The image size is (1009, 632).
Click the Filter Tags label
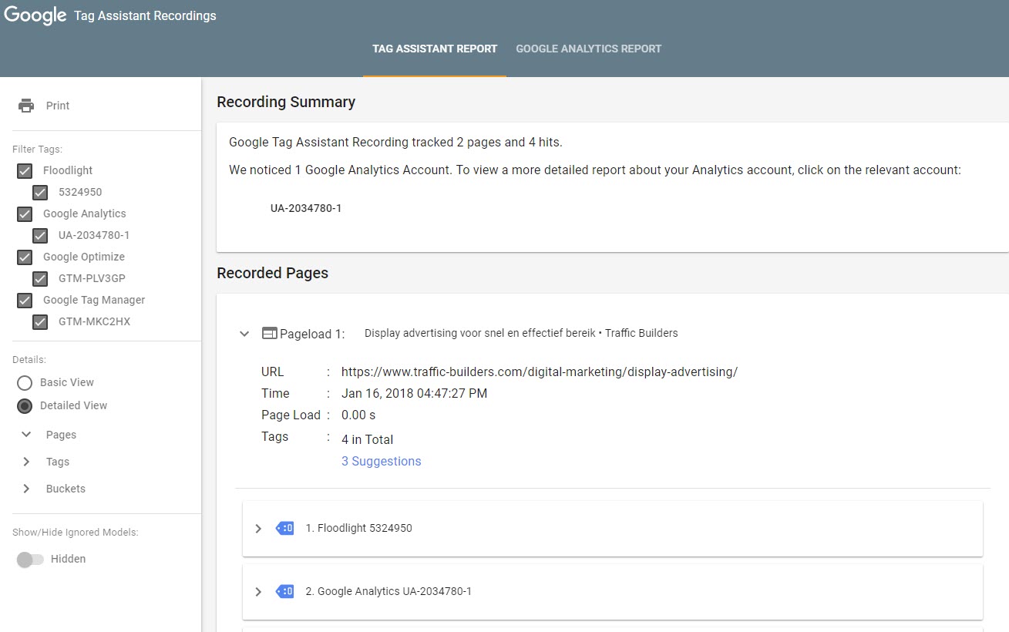point(37,149)
